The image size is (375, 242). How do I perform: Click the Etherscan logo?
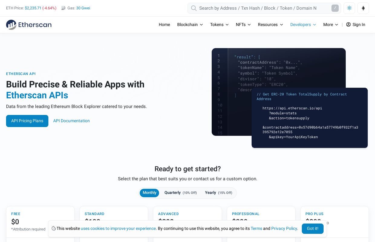pyautogui.click(x=29, y=25)
